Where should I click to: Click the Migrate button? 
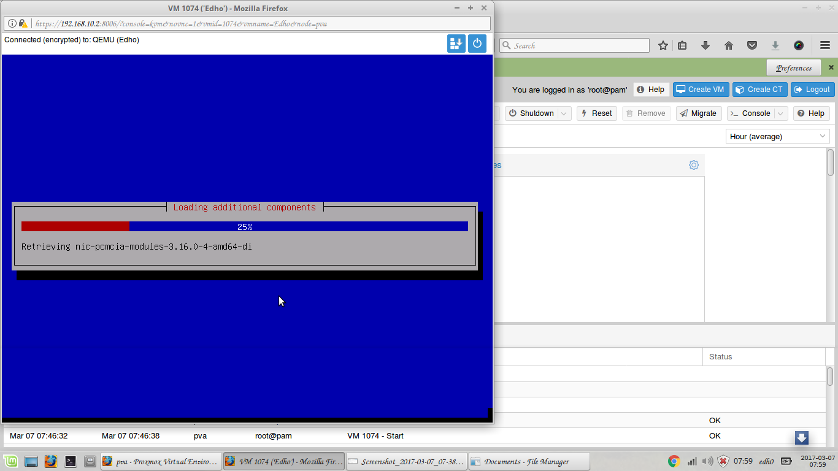tap(699, 113)
